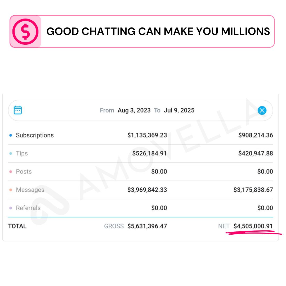Click the calendar icon in date bar
The height and width of the screenshot is (286, 286).
(18, 110)
